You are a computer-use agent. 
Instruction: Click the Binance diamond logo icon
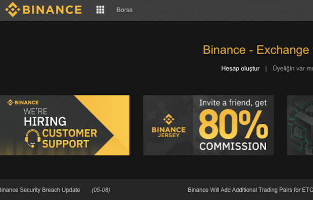(x=13, y=10)
